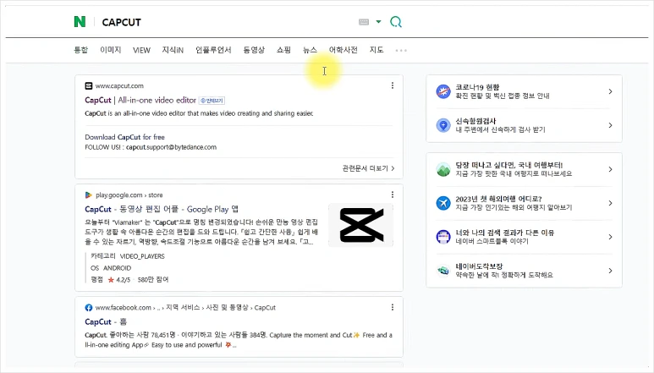Click the OS ANDROID text
The height and width of the screenshot is (373, 654).
point(111,268)
